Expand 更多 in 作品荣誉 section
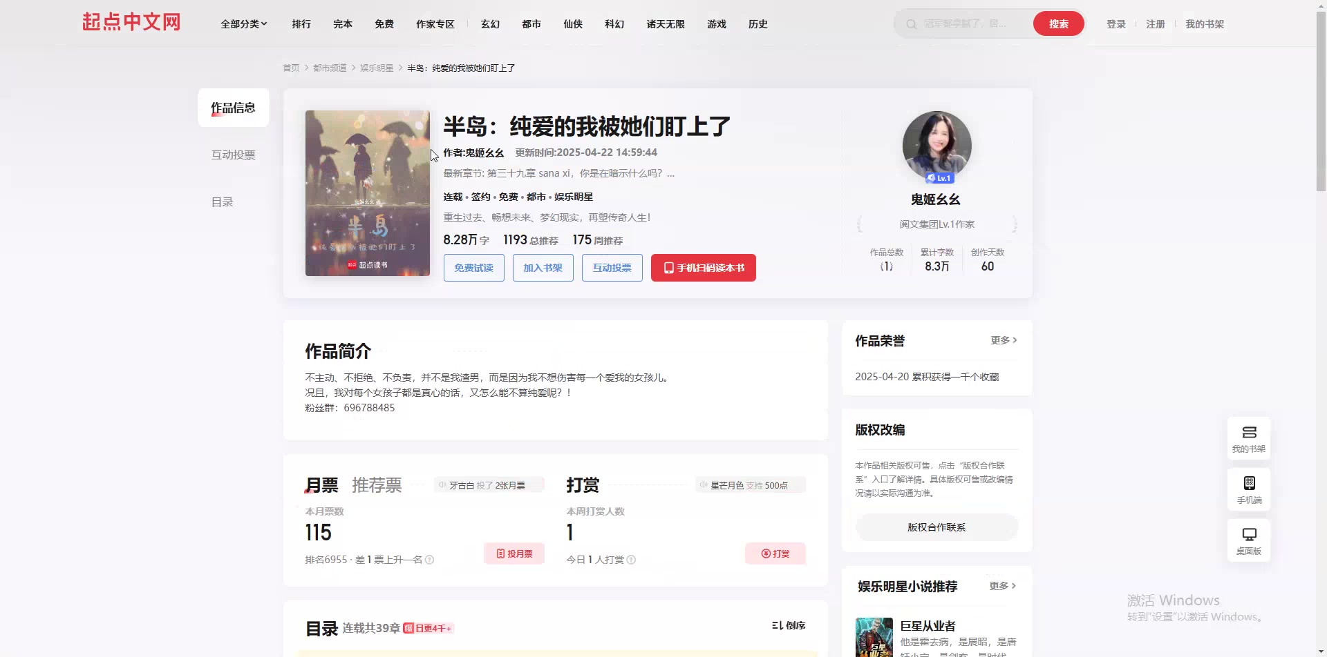The image size is (1327, 657). point(1004,340)
